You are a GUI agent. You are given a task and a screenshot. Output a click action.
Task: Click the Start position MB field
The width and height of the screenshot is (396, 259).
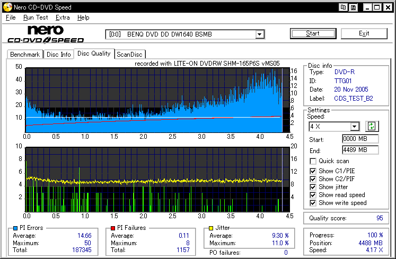360,139
